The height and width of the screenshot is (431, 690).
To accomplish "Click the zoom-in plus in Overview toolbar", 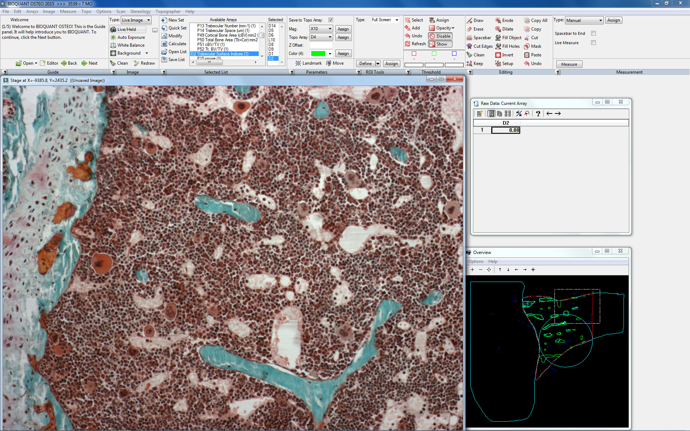I will point(472,270).
